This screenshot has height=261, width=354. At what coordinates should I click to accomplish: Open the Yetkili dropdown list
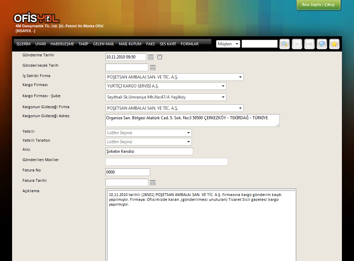click(x=149, y=133)
